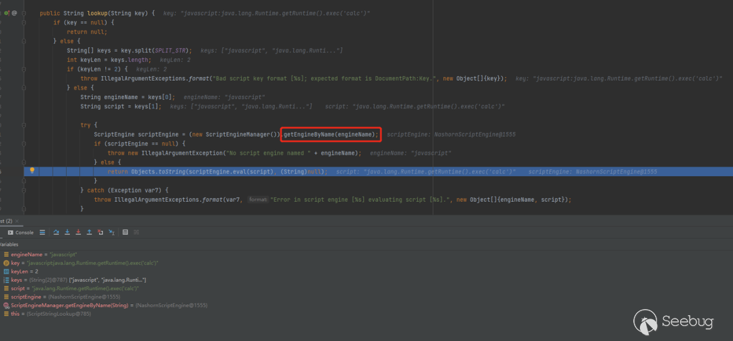Click SPLIT_STR constant in code
Viewport: 733px width, 341px height.
click(170, 50)
